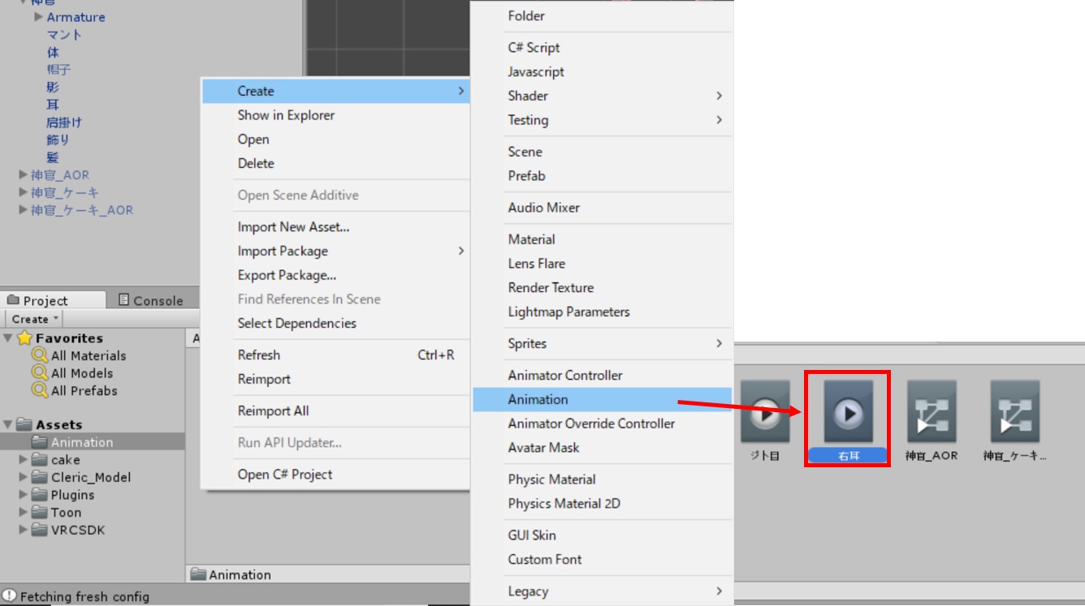
Task: Expand the Cleric_Model folder arrow
Action: point(23,477)
